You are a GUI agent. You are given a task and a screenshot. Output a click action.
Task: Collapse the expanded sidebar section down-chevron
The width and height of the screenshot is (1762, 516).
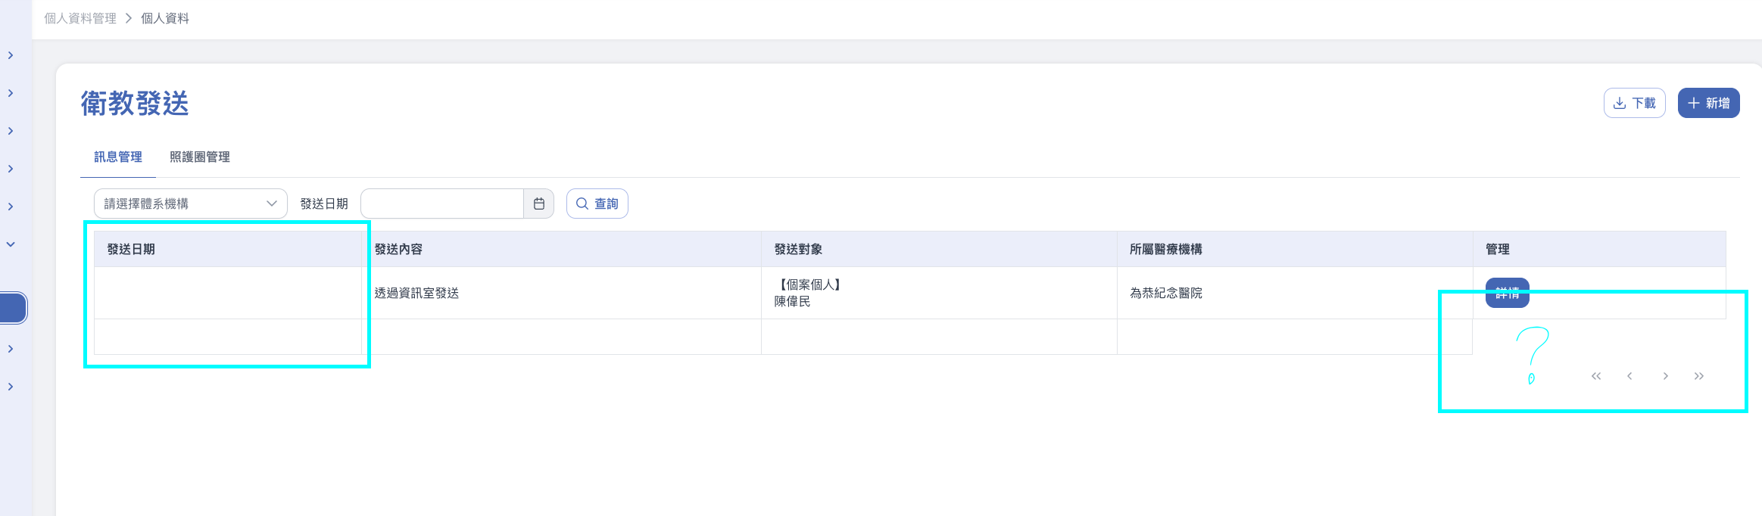(x=11, y=244)
